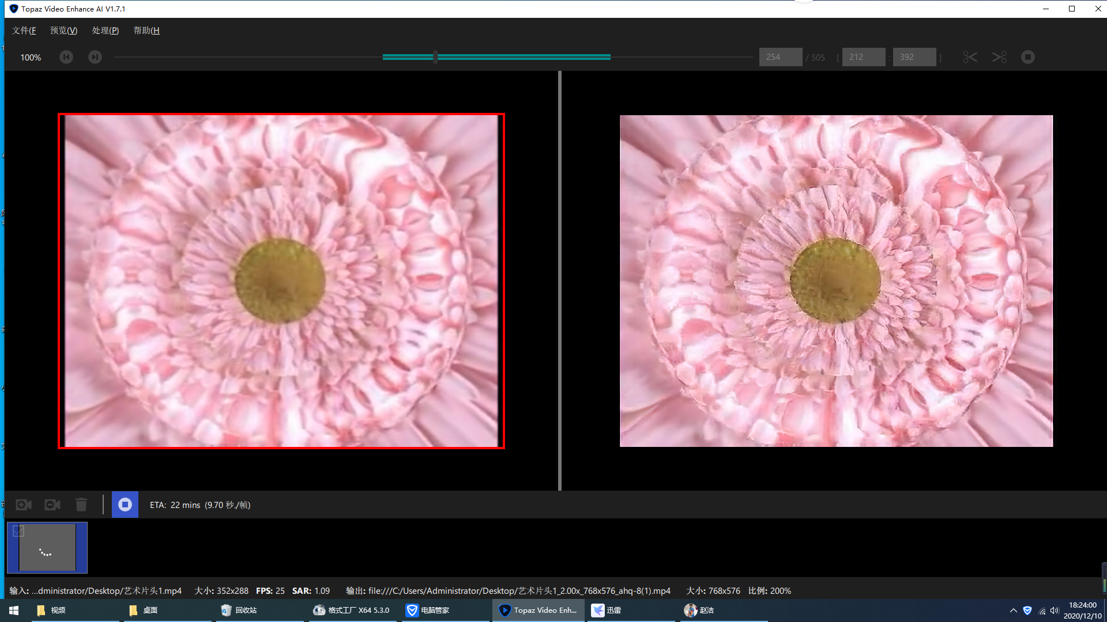Click the teal trimmed range on timeline
Screen dimensions: 1107x622
[x=496, y=56]
